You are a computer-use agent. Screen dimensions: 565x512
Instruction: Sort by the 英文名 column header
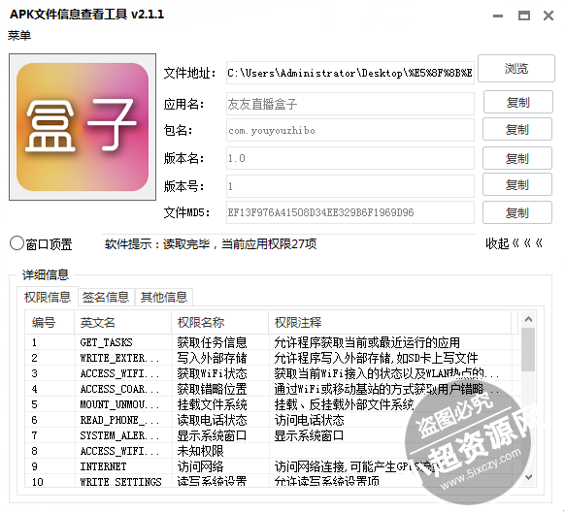(122, 322)
